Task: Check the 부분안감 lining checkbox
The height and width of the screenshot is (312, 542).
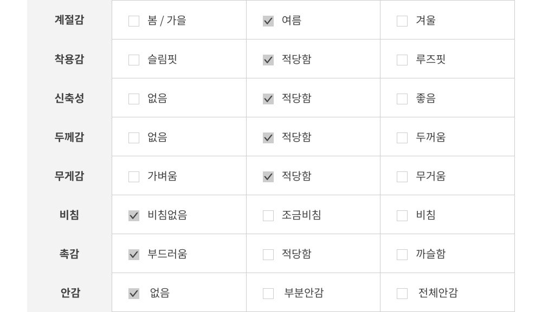Action: pyautogui.click(x=268, y=294)
